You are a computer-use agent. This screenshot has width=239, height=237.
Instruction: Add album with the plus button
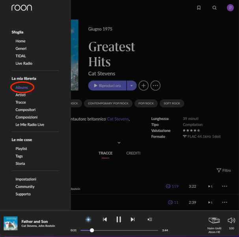[144, 85]
